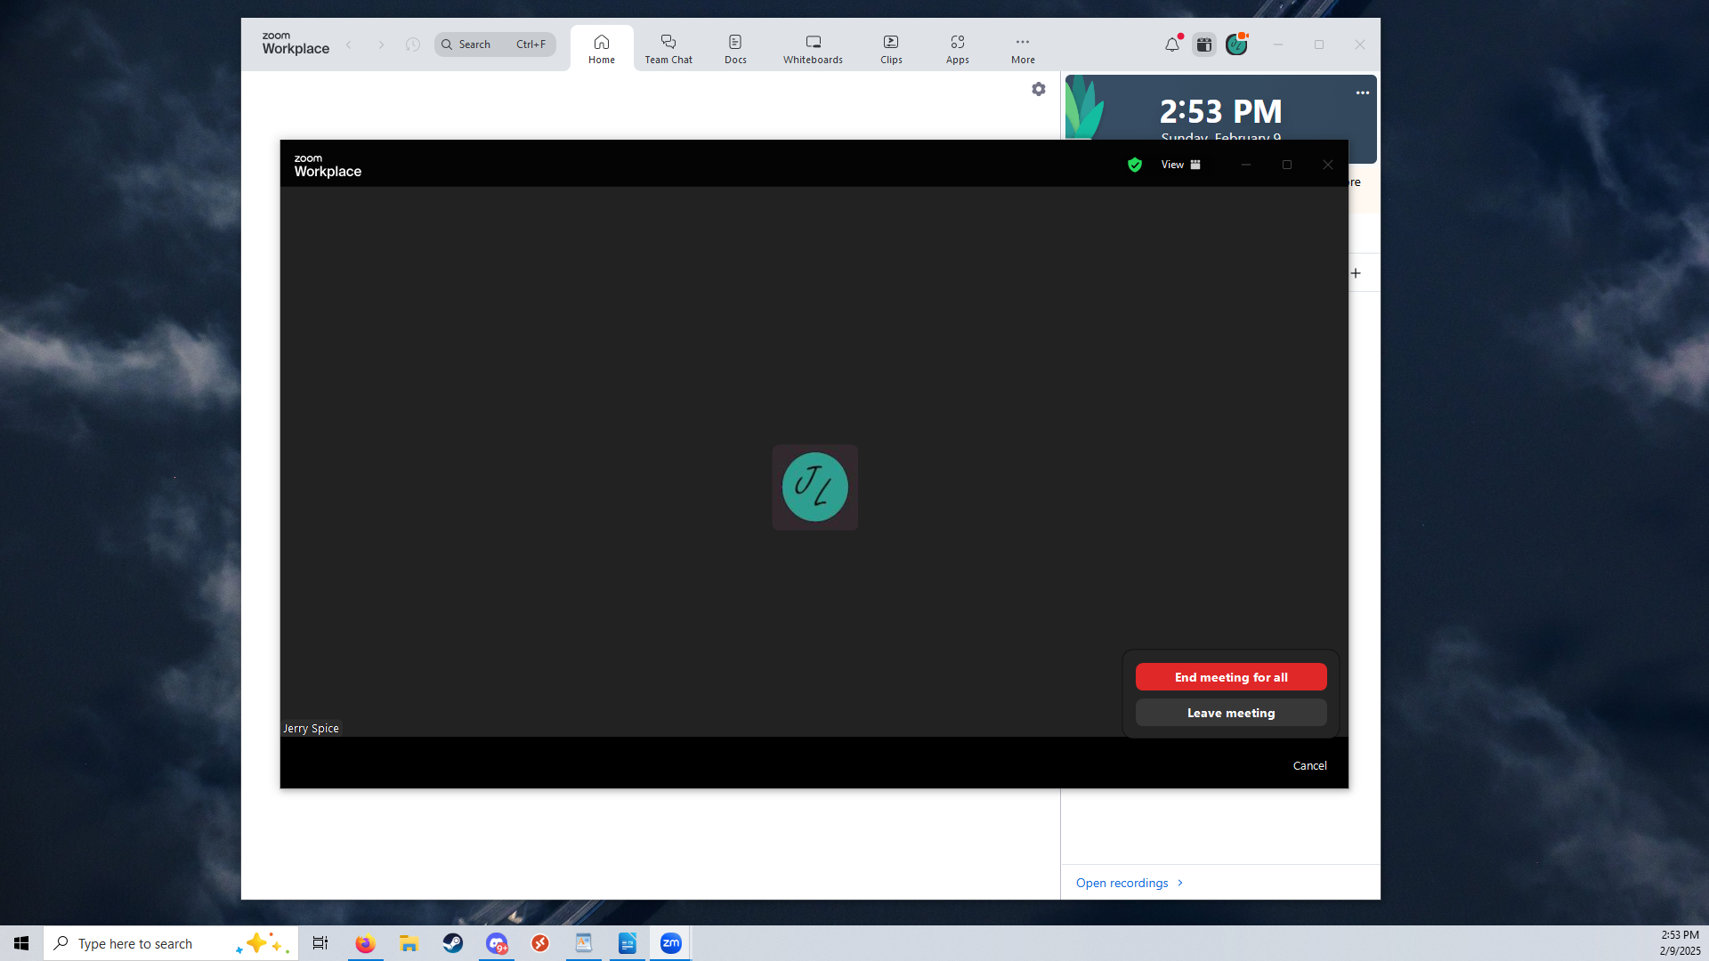The width and height of the screenshot is (1709, 961).
Task: Open the calendar icon in the title bar
Action: point(1203,44)
